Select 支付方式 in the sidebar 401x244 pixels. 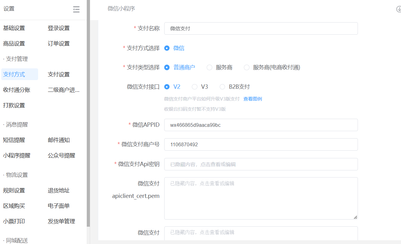[20, 74]
